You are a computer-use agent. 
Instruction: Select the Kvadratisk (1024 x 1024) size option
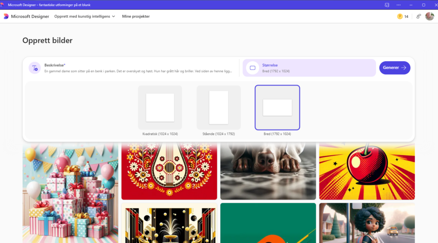click(160, 108)
